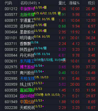Select stock code 001212
The image size is (98, 111).
tap(11, 9)
